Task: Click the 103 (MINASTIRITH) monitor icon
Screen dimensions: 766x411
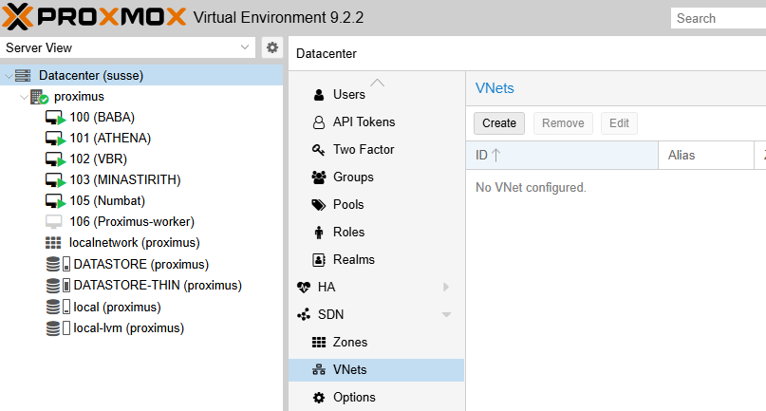Action: click(x=55, y=180)
